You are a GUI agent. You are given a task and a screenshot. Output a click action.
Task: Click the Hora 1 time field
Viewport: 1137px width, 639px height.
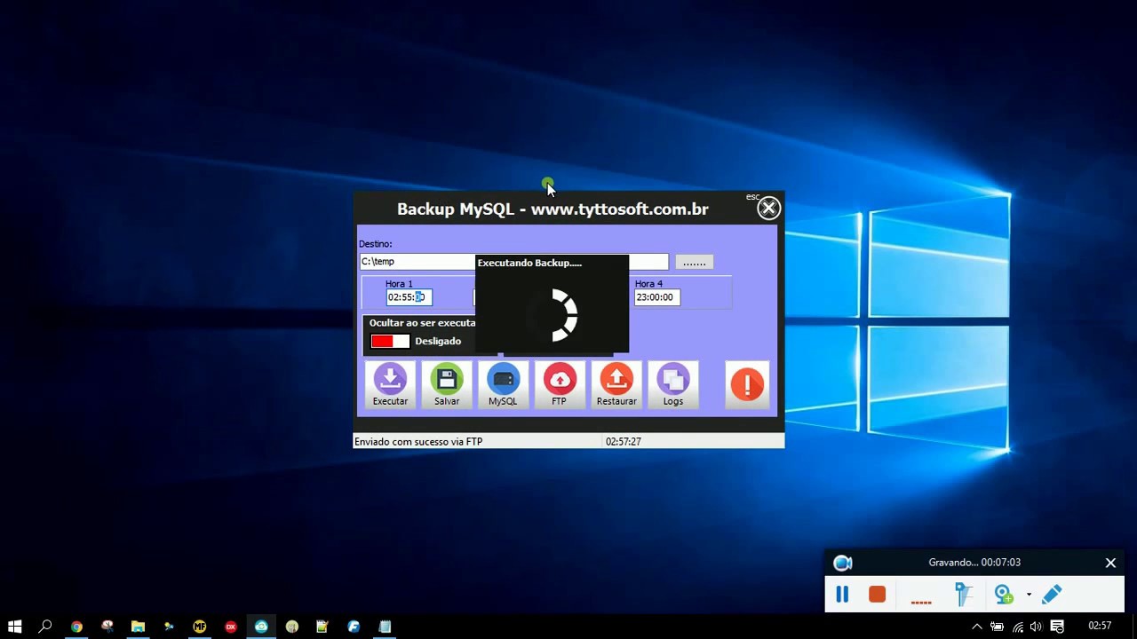pyautogui.click(x=409, y=297)
